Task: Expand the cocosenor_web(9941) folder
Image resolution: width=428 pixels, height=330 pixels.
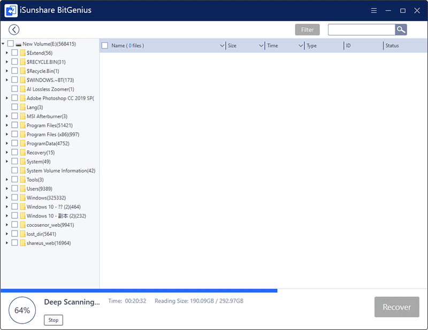Action: click(7, 225)
